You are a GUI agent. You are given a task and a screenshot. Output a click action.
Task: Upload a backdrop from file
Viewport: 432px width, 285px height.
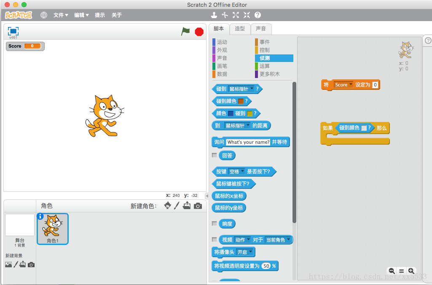tap(23, 264)
